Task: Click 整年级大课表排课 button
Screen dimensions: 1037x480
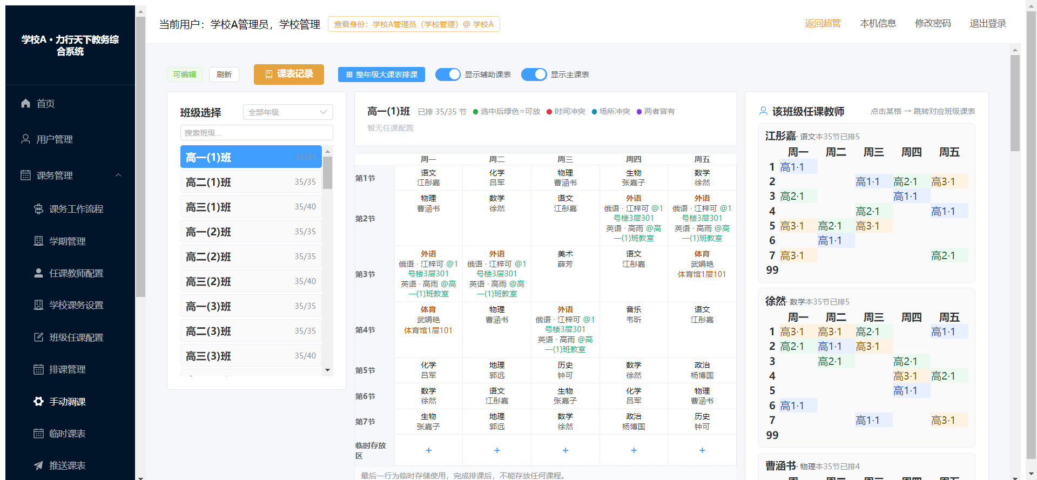Action: click(x=381, y=75)
